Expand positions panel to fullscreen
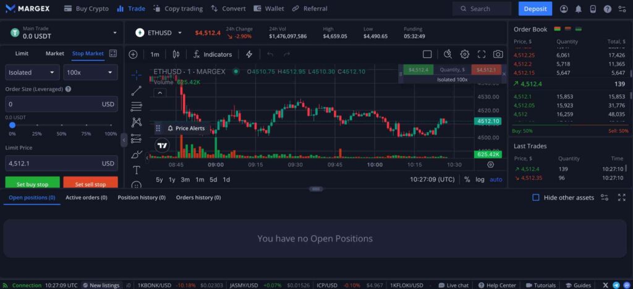Screen dimensions: 633x289 click(622, 198)
